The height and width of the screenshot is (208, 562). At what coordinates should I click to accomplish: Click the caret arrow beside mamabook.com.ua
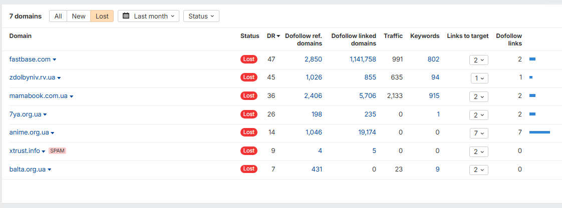72,96
